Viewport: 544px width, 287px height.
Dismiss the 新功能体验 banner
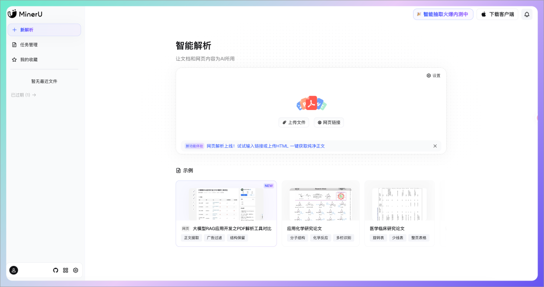[435, 146]
